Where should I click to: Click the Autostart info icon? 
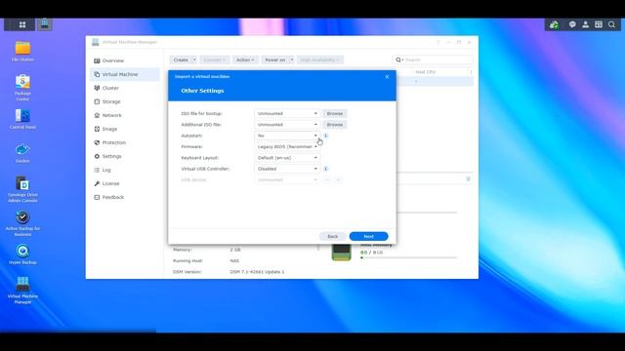pyautogui.click(x=325, y=136)
